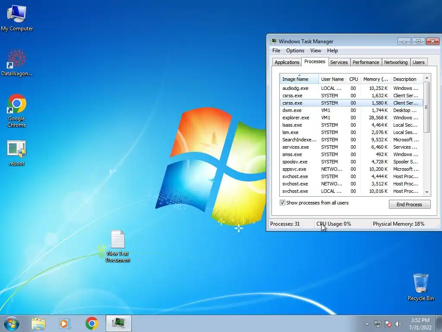The image size is (442, 332).
Task: Open the Action Center flag tray icon
Action: [388, 324]
